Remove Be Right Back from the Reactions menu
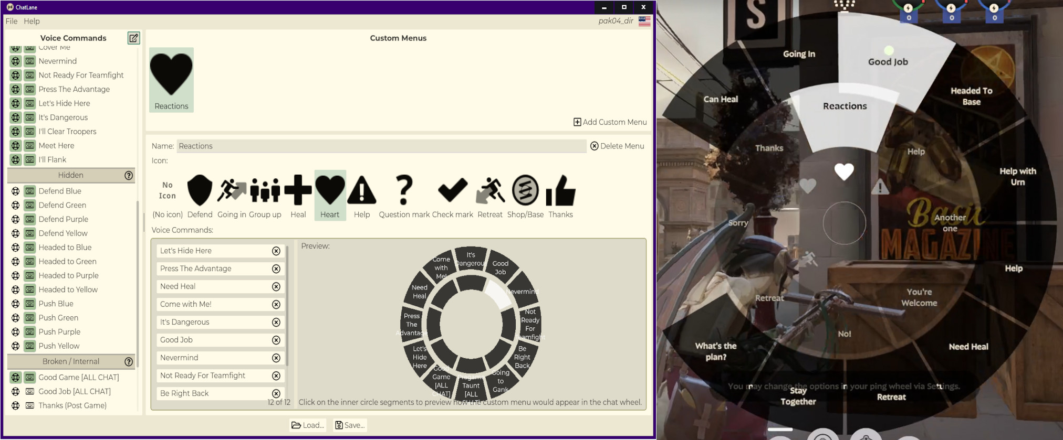This screenshot has height=440, width=1063. (x=276, y=394)
